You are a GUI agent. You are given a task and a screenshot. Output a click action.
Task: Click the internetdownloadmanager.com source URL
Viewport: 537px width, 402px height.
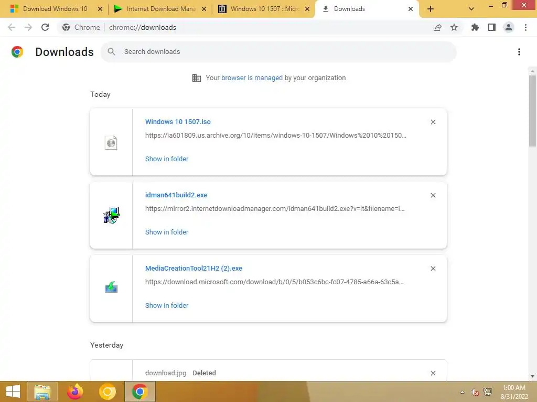[275, 209]
